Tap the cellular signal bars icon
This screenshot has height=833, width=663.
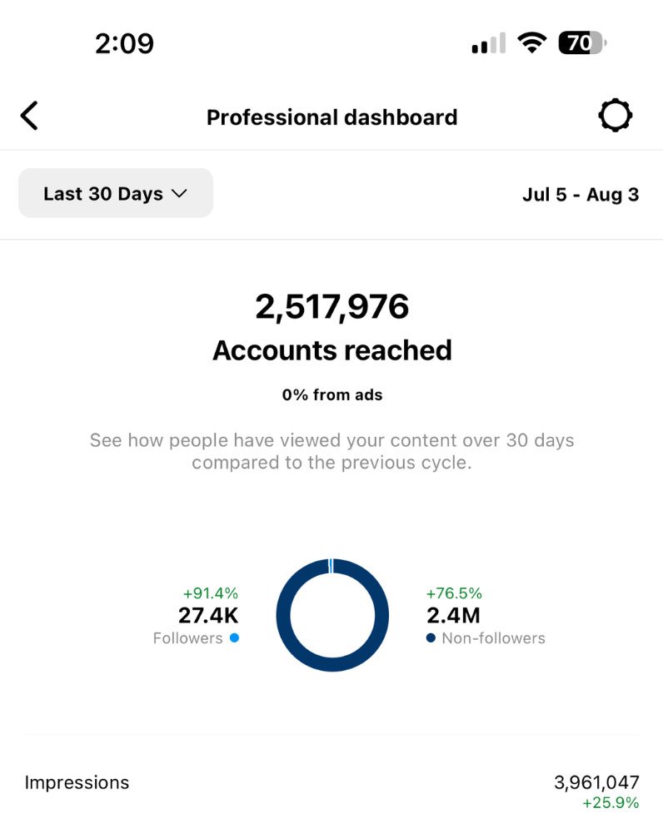(x=488, y=44)
